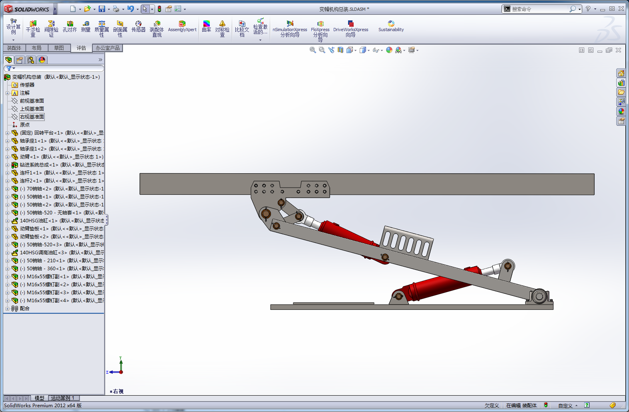629x412 pixels.
Task: Activate the Select cursor tool
Action: coord(145,9)
